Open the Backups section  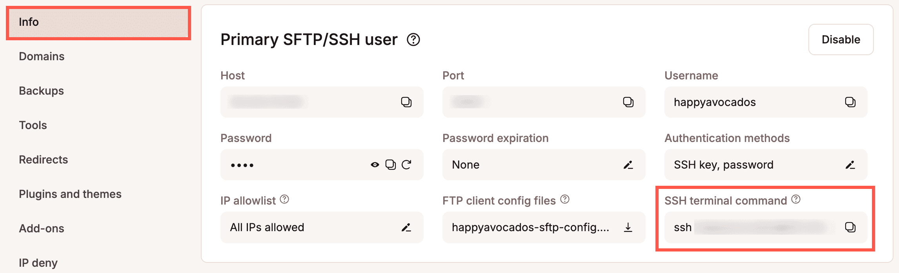(x=41, y=91)
